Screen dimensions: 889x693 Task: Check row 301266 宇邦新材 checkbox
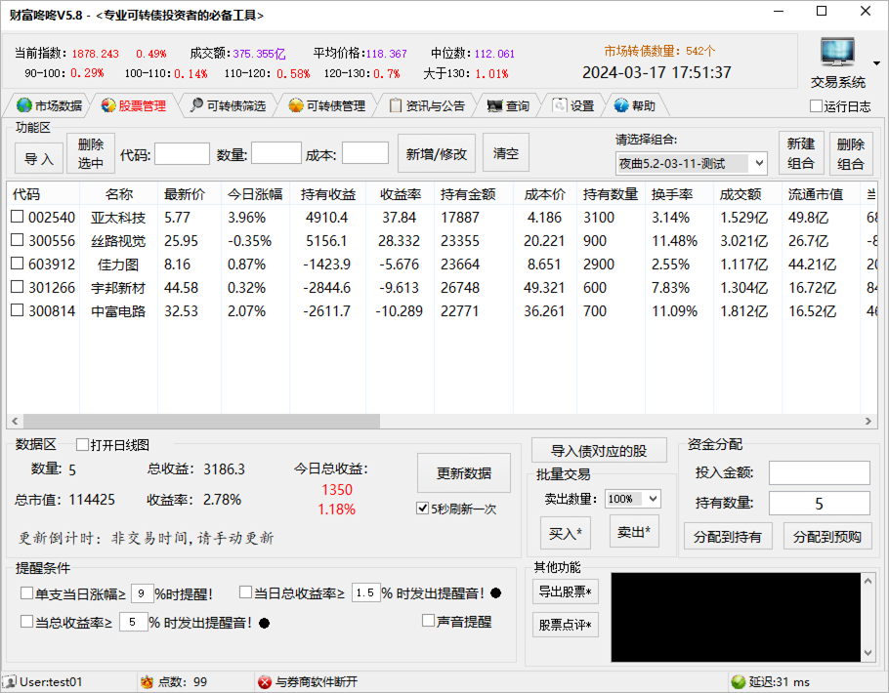pos(18,287)
